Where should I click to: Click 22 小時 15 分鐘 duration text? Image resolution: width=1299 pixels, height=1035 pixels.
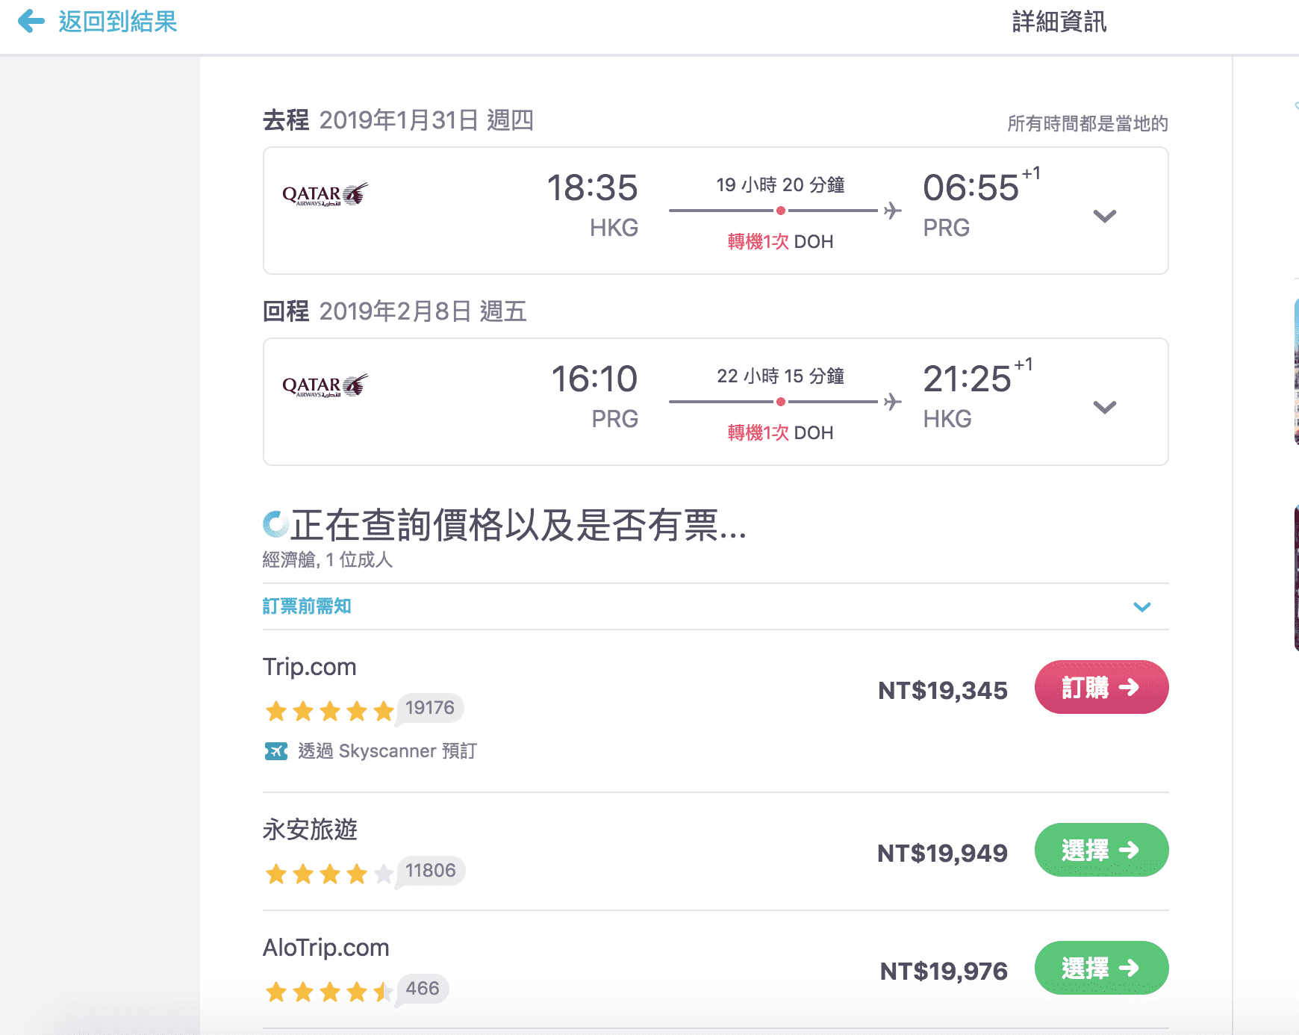(780, 376)
